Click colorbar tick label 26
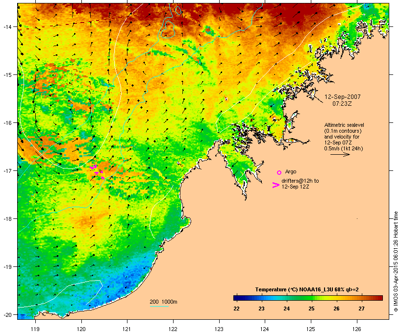This screenshot has height=333, width=402. [x=336, y=309]
